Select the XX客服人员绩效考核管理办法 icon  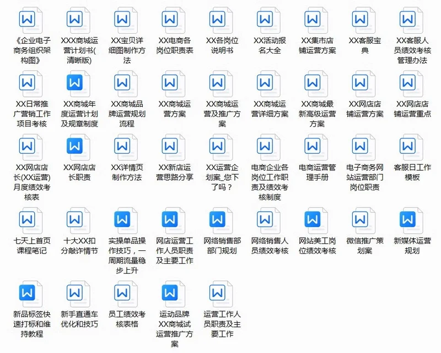[x=411, y=20]
